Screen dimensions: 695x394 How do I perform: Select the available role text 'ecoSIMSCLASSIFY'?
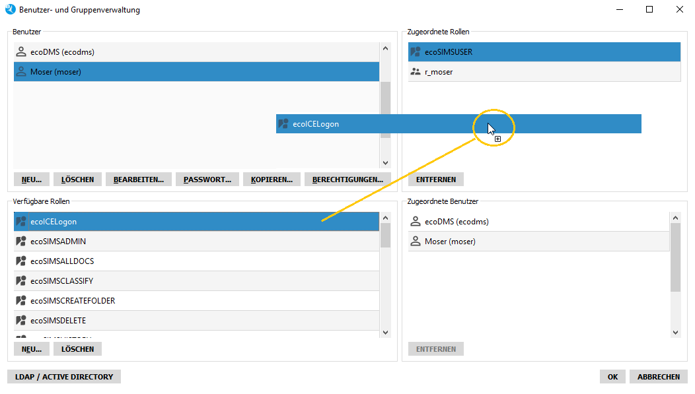pyautogui.click(x=61, y=281)
